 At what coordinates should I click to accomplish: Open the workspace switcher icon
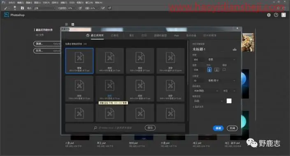tap(284, 8)
